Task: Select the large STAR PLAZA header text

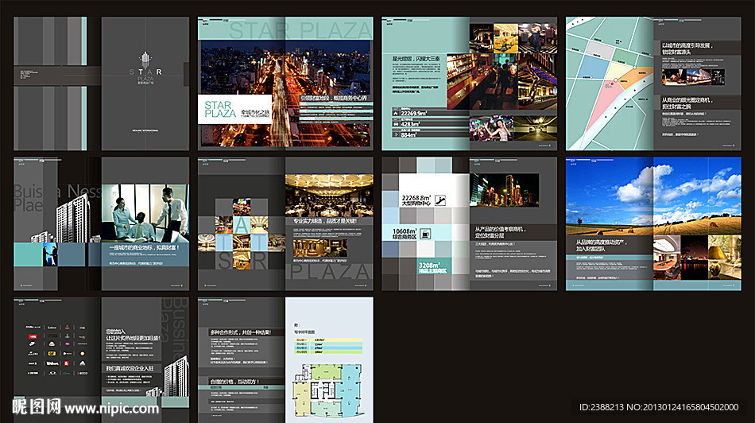Action: (x=300, y=30)
